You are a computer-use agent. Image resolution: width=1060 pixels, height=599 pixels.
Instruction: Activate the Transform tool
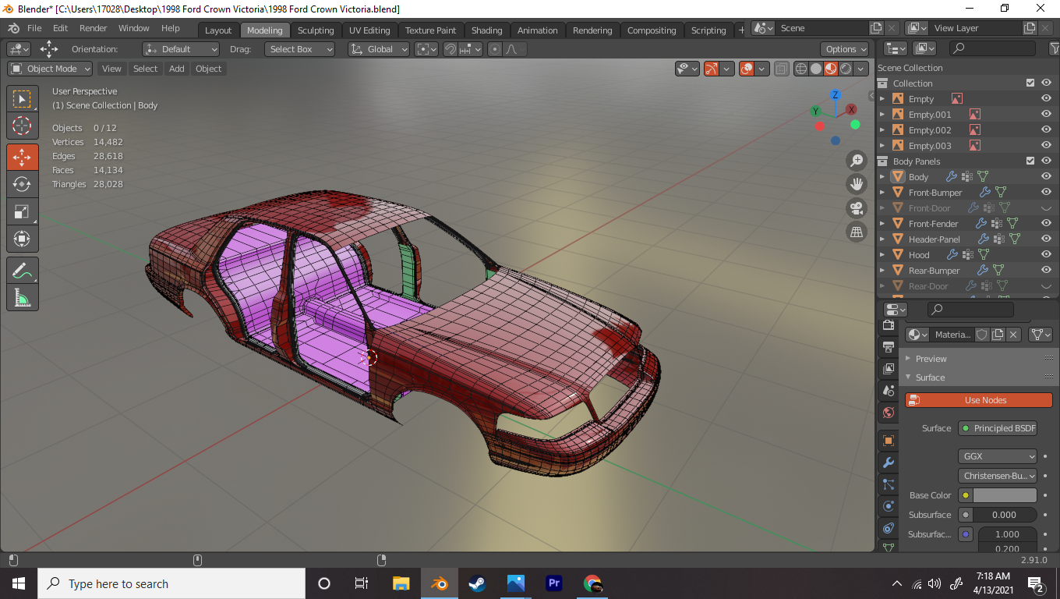tap(23, 239)
